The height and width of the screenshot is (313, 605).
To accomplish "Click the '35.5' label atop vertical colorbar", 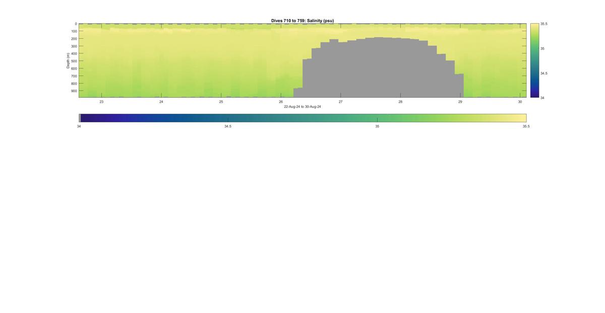I will (544, 24).
